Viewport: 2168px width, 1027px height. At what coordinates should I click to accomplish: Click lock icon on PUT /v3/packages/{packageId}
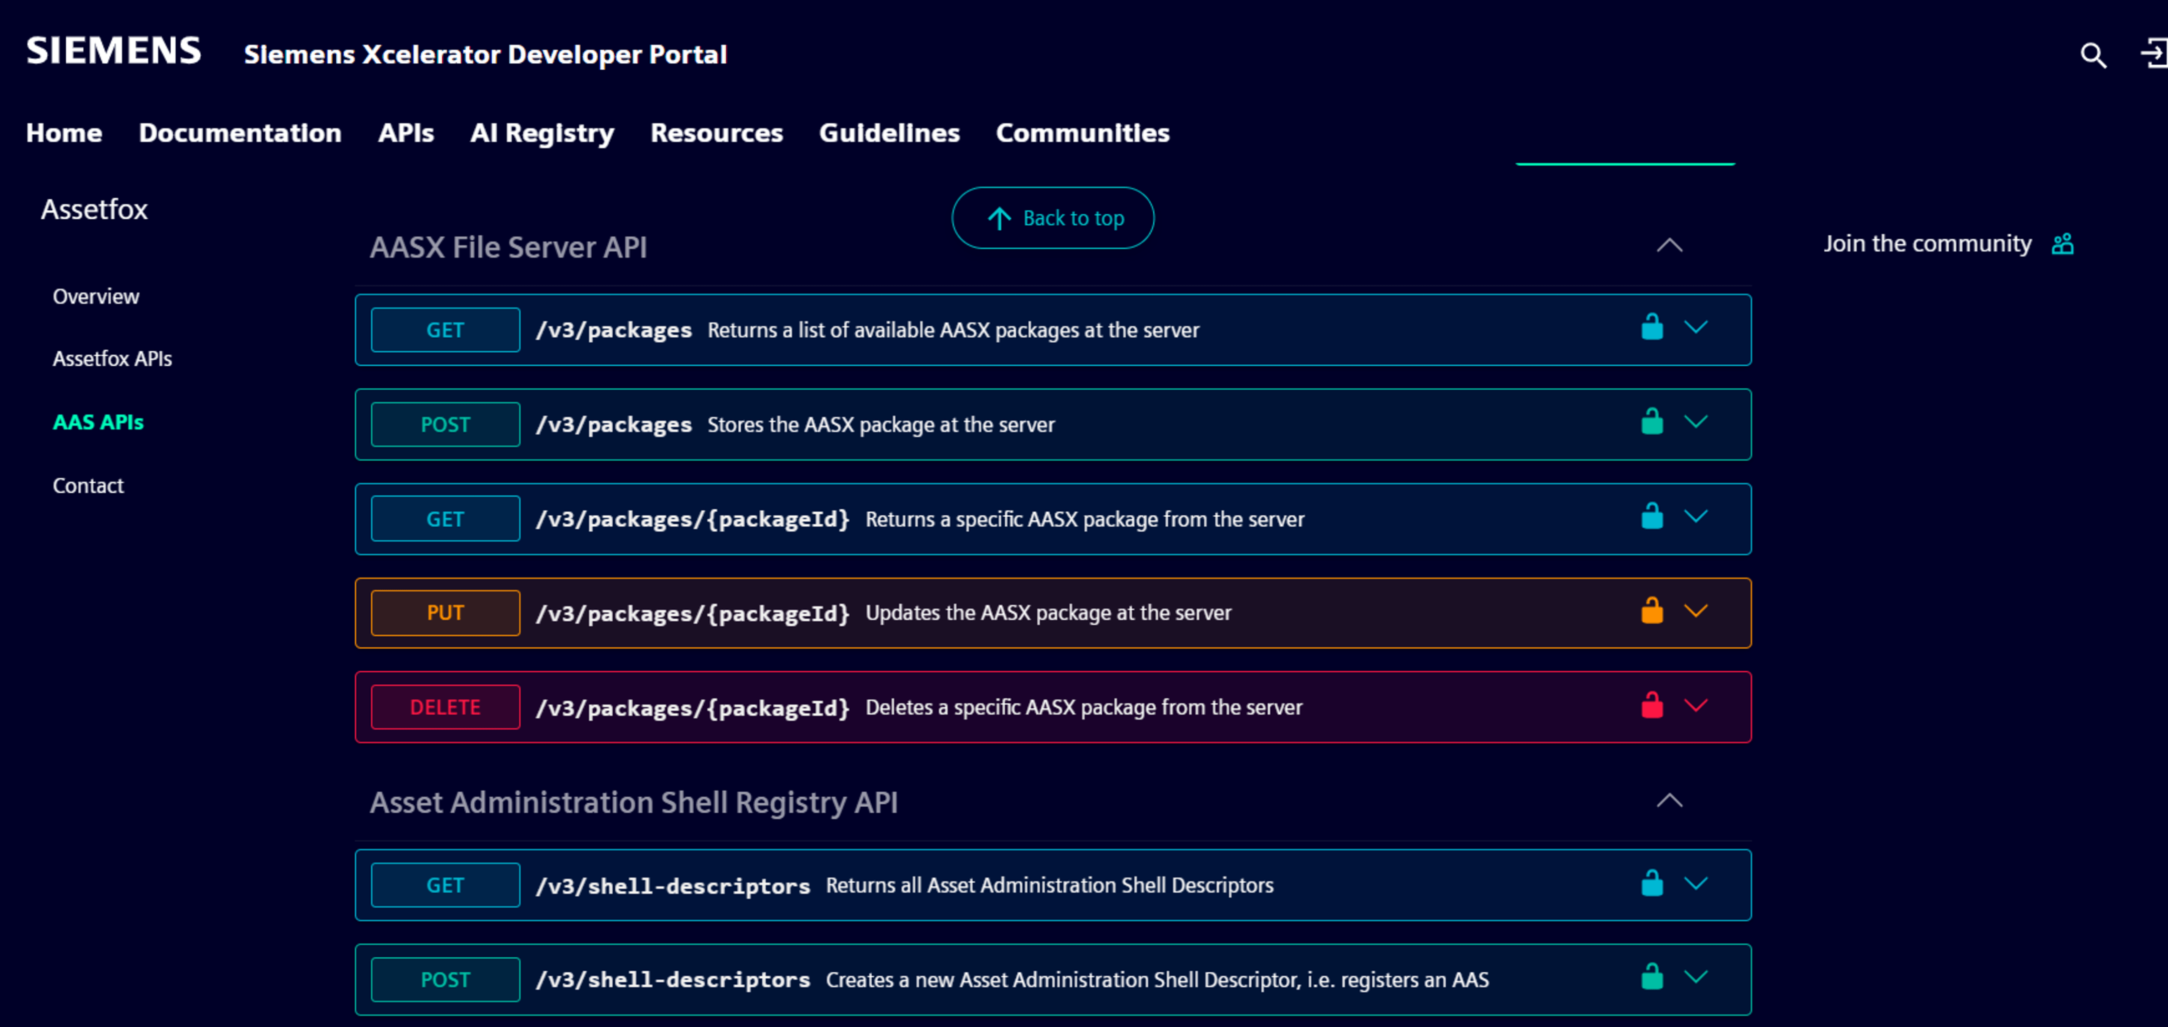(1652, 610)
